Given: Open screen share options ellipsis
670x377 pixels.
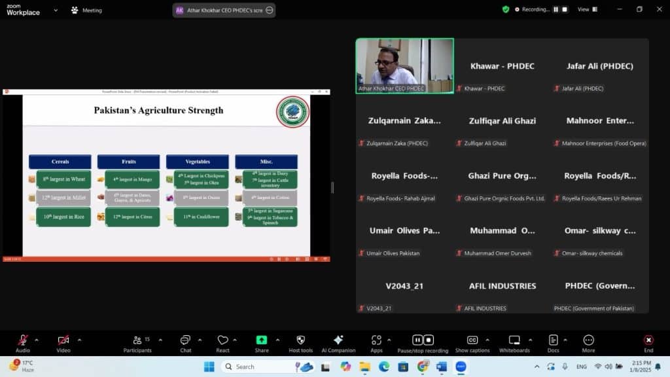Looking at the screenshot, I should 269,10.
